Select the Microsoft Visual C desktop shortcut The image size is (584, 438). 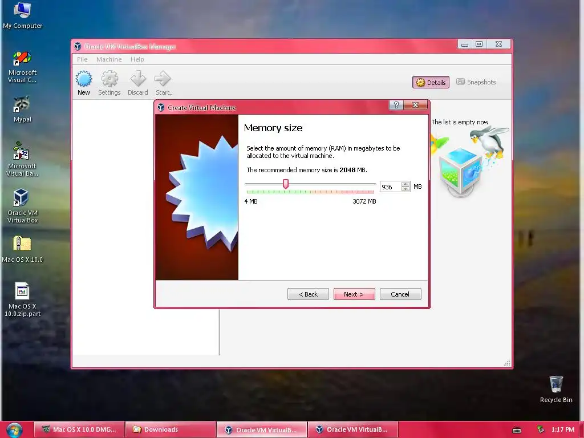tap(22, 67)
